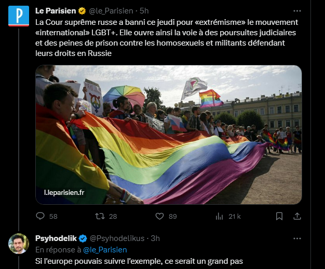The height and width of the screenshot is (269, 325).
Task: Open the @le_Parisien mention link in reply
Action: [105, 250]
